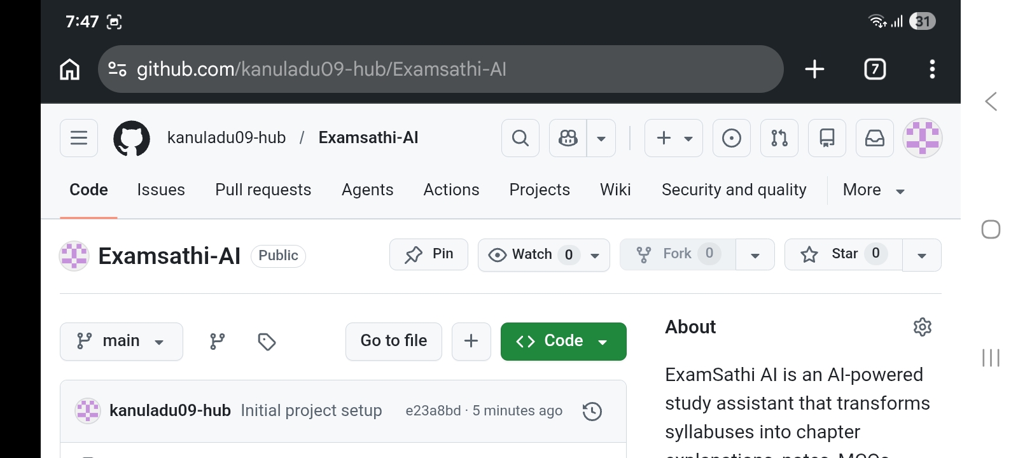Viewport: 1018px width, 458px height.
Task: Open commit hash e23a8bd
Action: (433, 411)
